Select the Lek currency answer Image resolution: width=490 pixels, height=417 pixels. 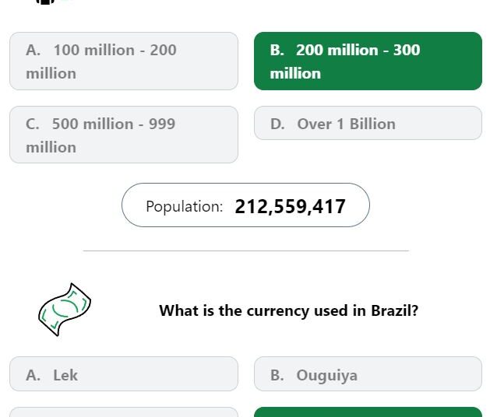tap(124, 374)
